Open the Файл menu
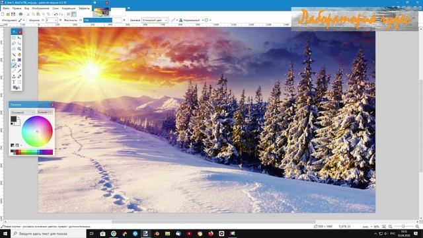Image resolution: width=423 pixels, height=238 pixels. (x=6, y=9)
